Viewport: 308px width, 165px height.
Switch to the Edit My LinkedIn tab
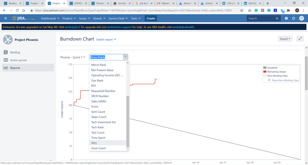coord(253,3)
